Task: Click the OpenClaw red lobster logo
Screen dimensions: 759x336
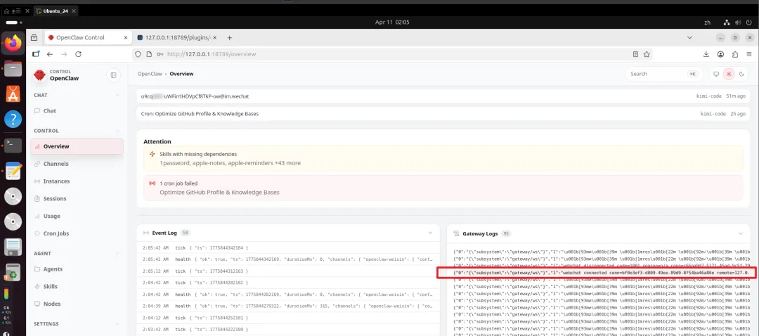Action: (39, 75)
